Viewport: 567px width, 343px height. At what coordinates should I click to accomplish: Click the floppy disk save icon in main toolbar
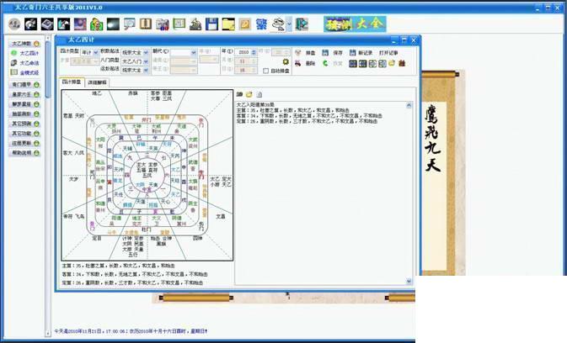[x=211, y=24]
